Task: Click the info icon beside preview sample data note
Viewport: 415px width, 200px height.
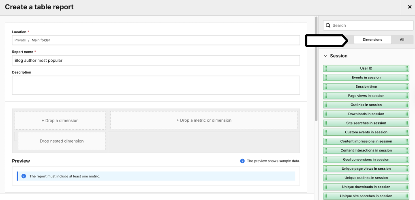Action: pyautogui.click(x=242, y=161)
